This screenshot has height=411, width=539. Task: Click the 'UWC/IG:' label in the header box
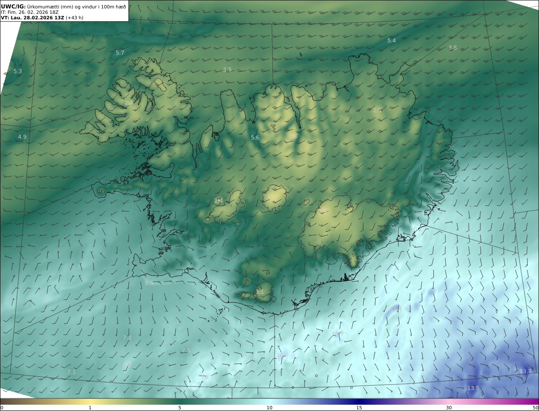point(13,7)
